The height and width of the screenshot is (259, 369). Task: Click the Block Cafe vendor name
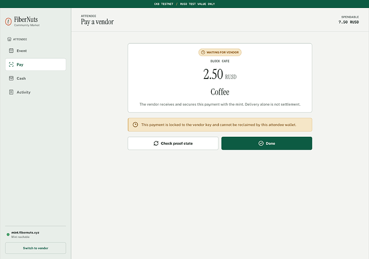220,61
